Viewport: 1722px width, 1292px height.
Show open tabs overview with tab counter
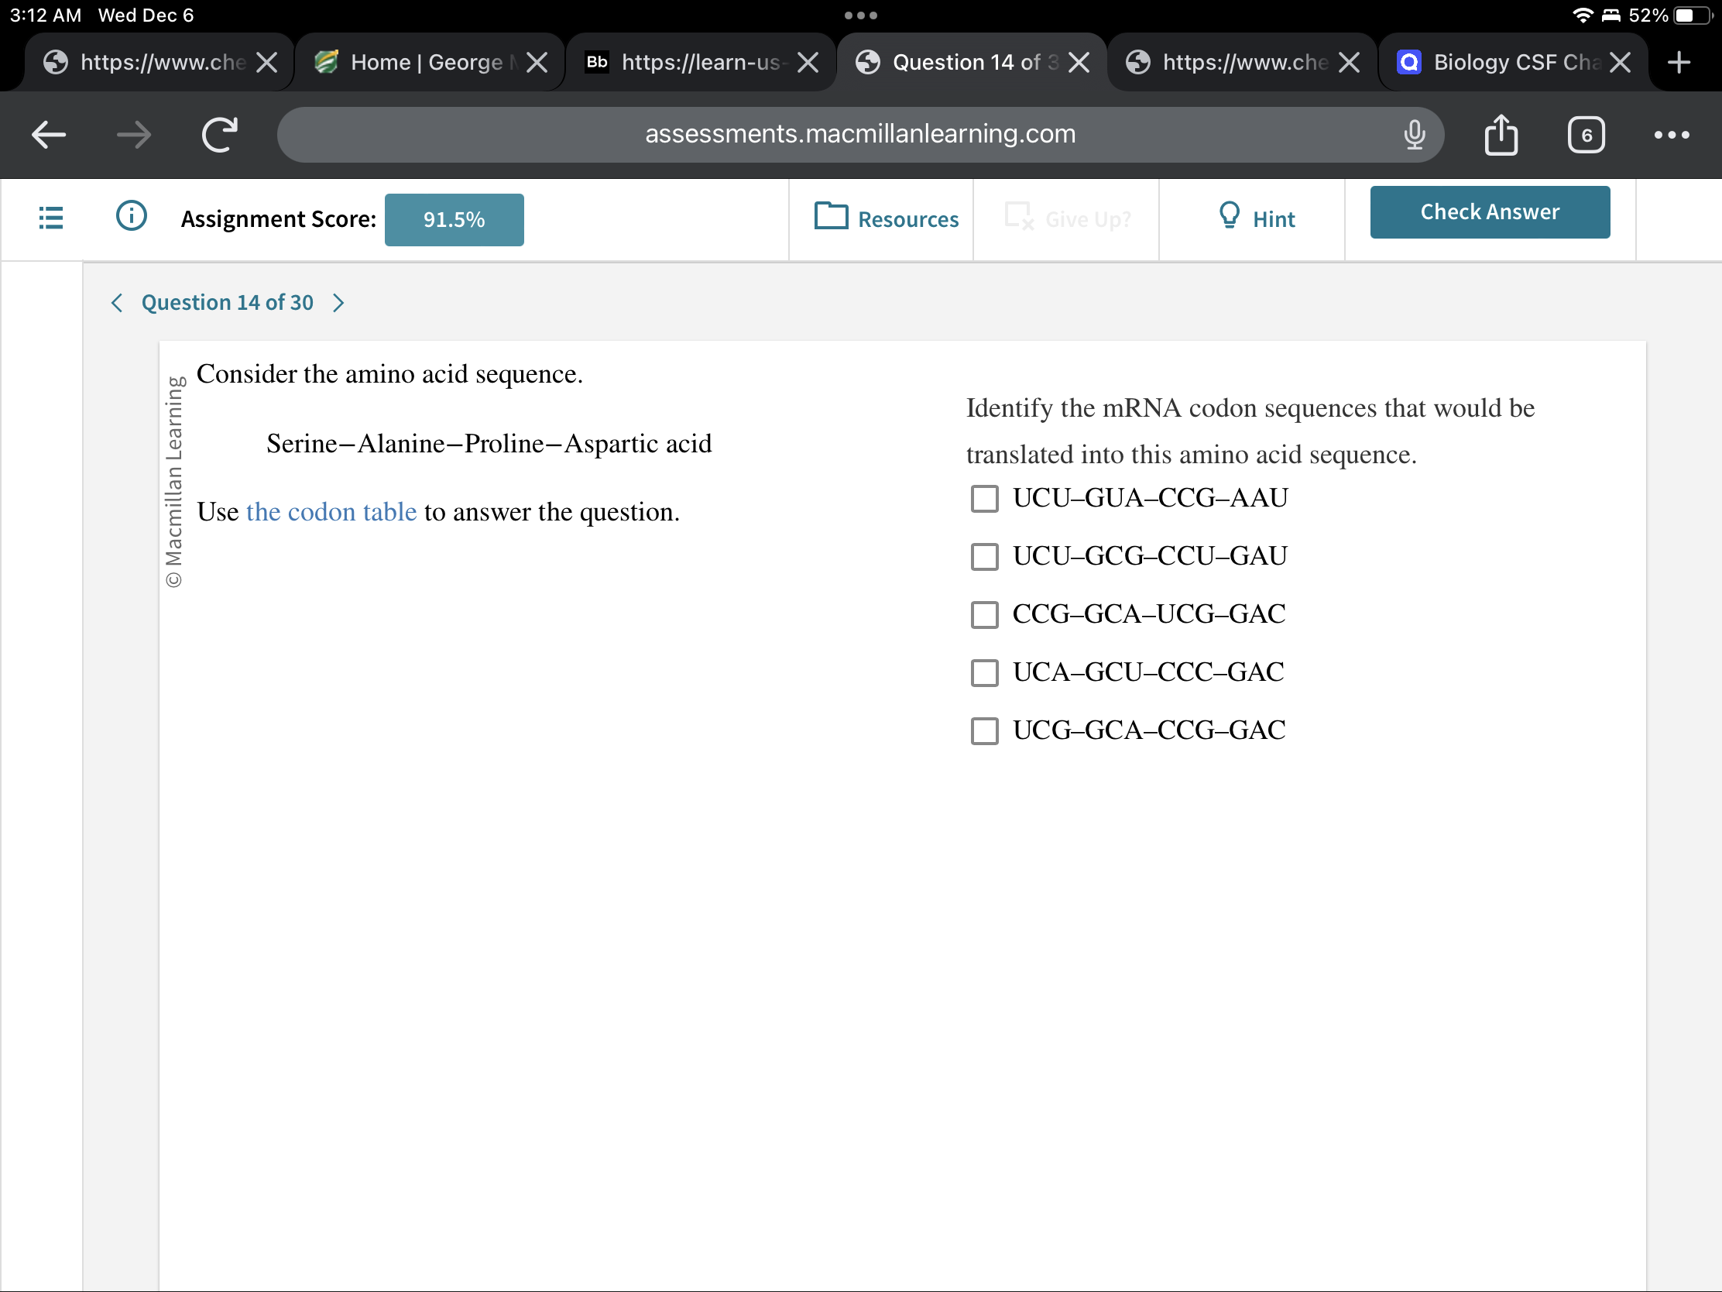click(x=1587, y=134)
